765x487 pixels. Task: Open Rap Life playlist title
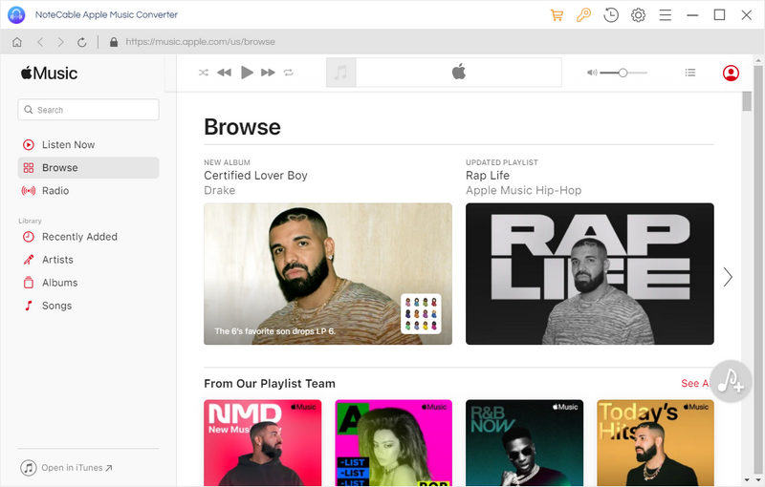tap(488, 176)
